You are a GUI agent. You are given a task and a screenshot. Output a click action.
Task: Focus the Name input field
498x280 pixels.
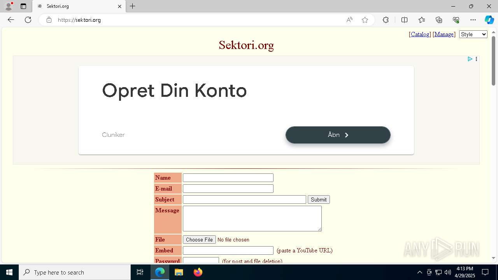(228, 178)
